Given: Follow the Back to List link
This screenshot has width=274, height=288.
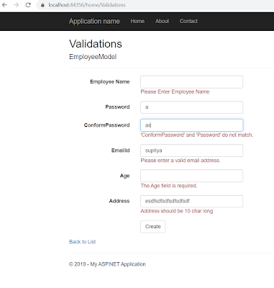Looking at the screenshot, I should pos(82,242).
